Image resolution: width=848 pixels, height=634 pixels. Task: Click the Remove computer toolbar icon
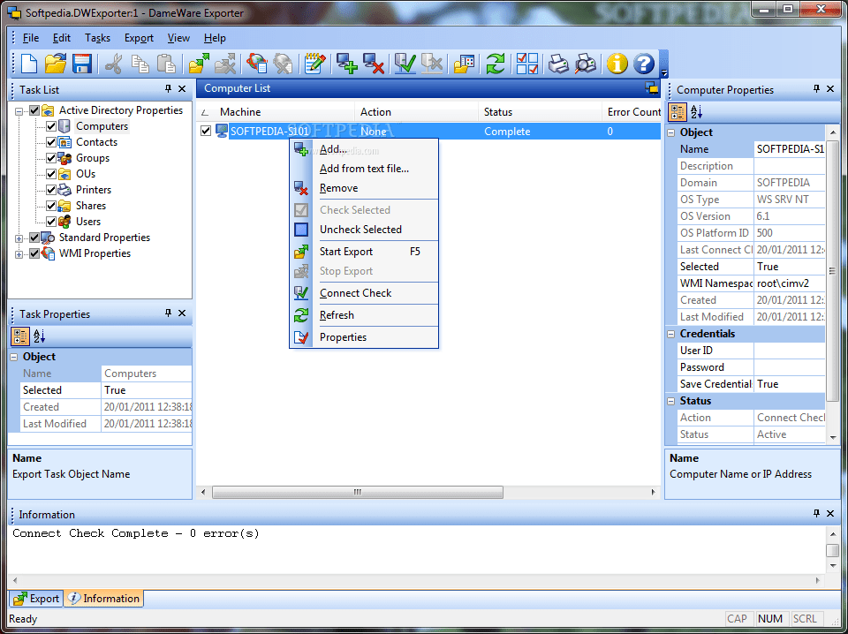373,64
